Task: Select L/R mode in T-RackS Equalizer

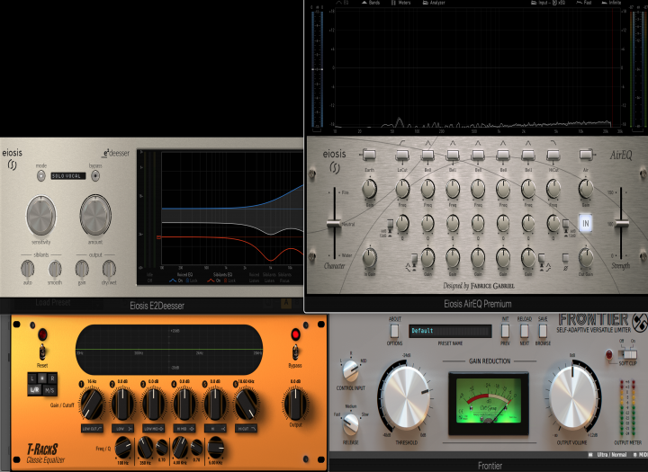Action: 35,390
